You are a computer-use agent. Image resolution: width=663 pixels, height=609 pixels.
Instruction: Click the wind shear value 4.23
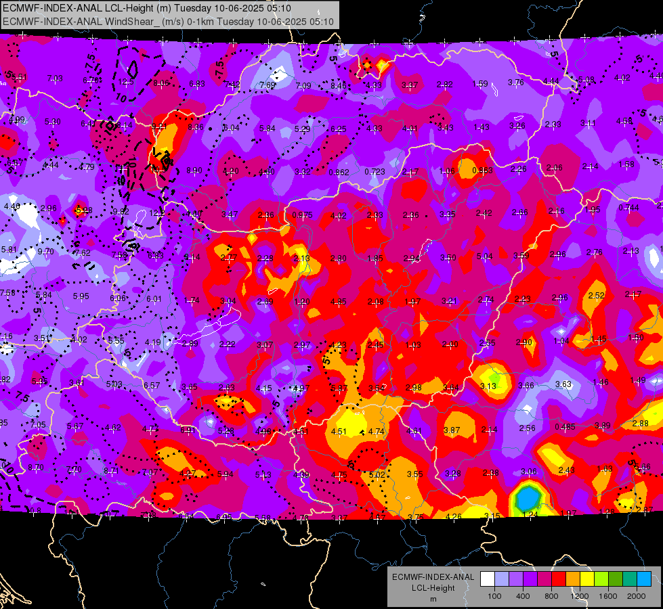pyautogui.click(x=338, y=345)
